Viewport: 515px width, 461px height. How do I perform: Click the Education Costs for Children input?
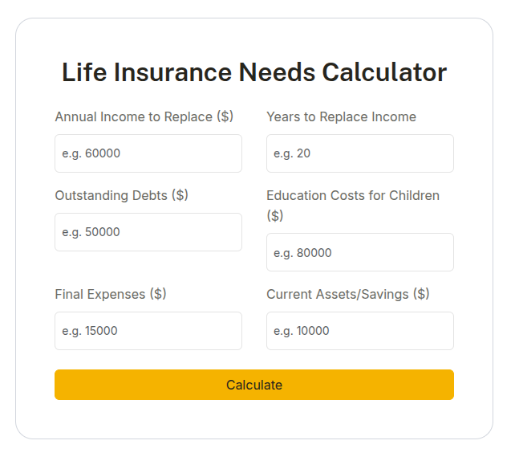360,252
